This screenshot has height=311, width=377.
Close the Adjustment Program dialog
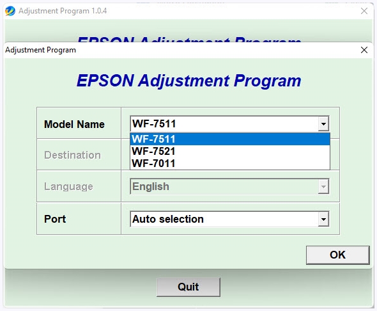point(364,50)
